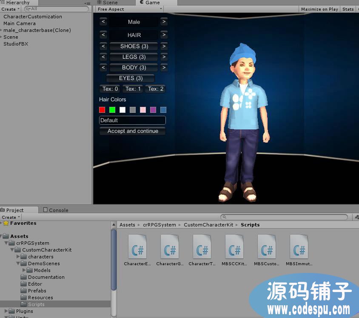Switch to the Game tab
The image size is (359, 318).
coord(157,3)
